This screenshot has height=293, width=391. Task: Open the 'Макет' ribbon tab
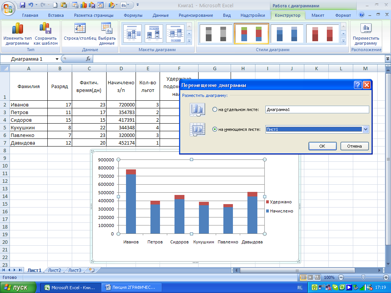click(x=318, y=15)
